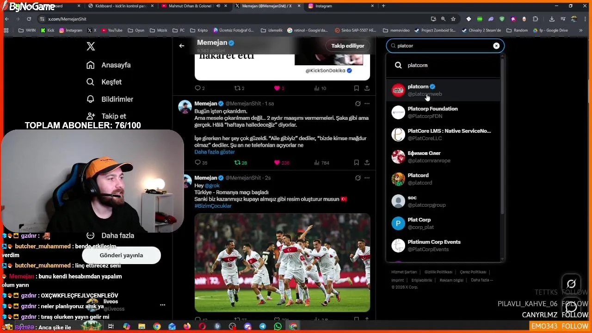Open the @grok mention link
592x333 pixels.
pyautogui.click(x=212, y=185)
